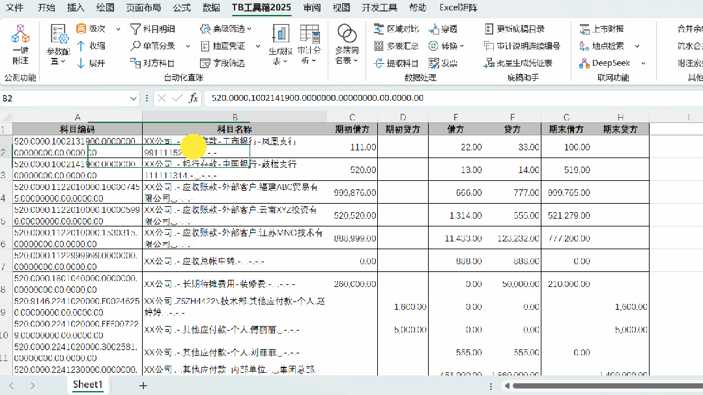Switch to the 开发工具 ribbon tab
The image size is (703, 395).
379,8
